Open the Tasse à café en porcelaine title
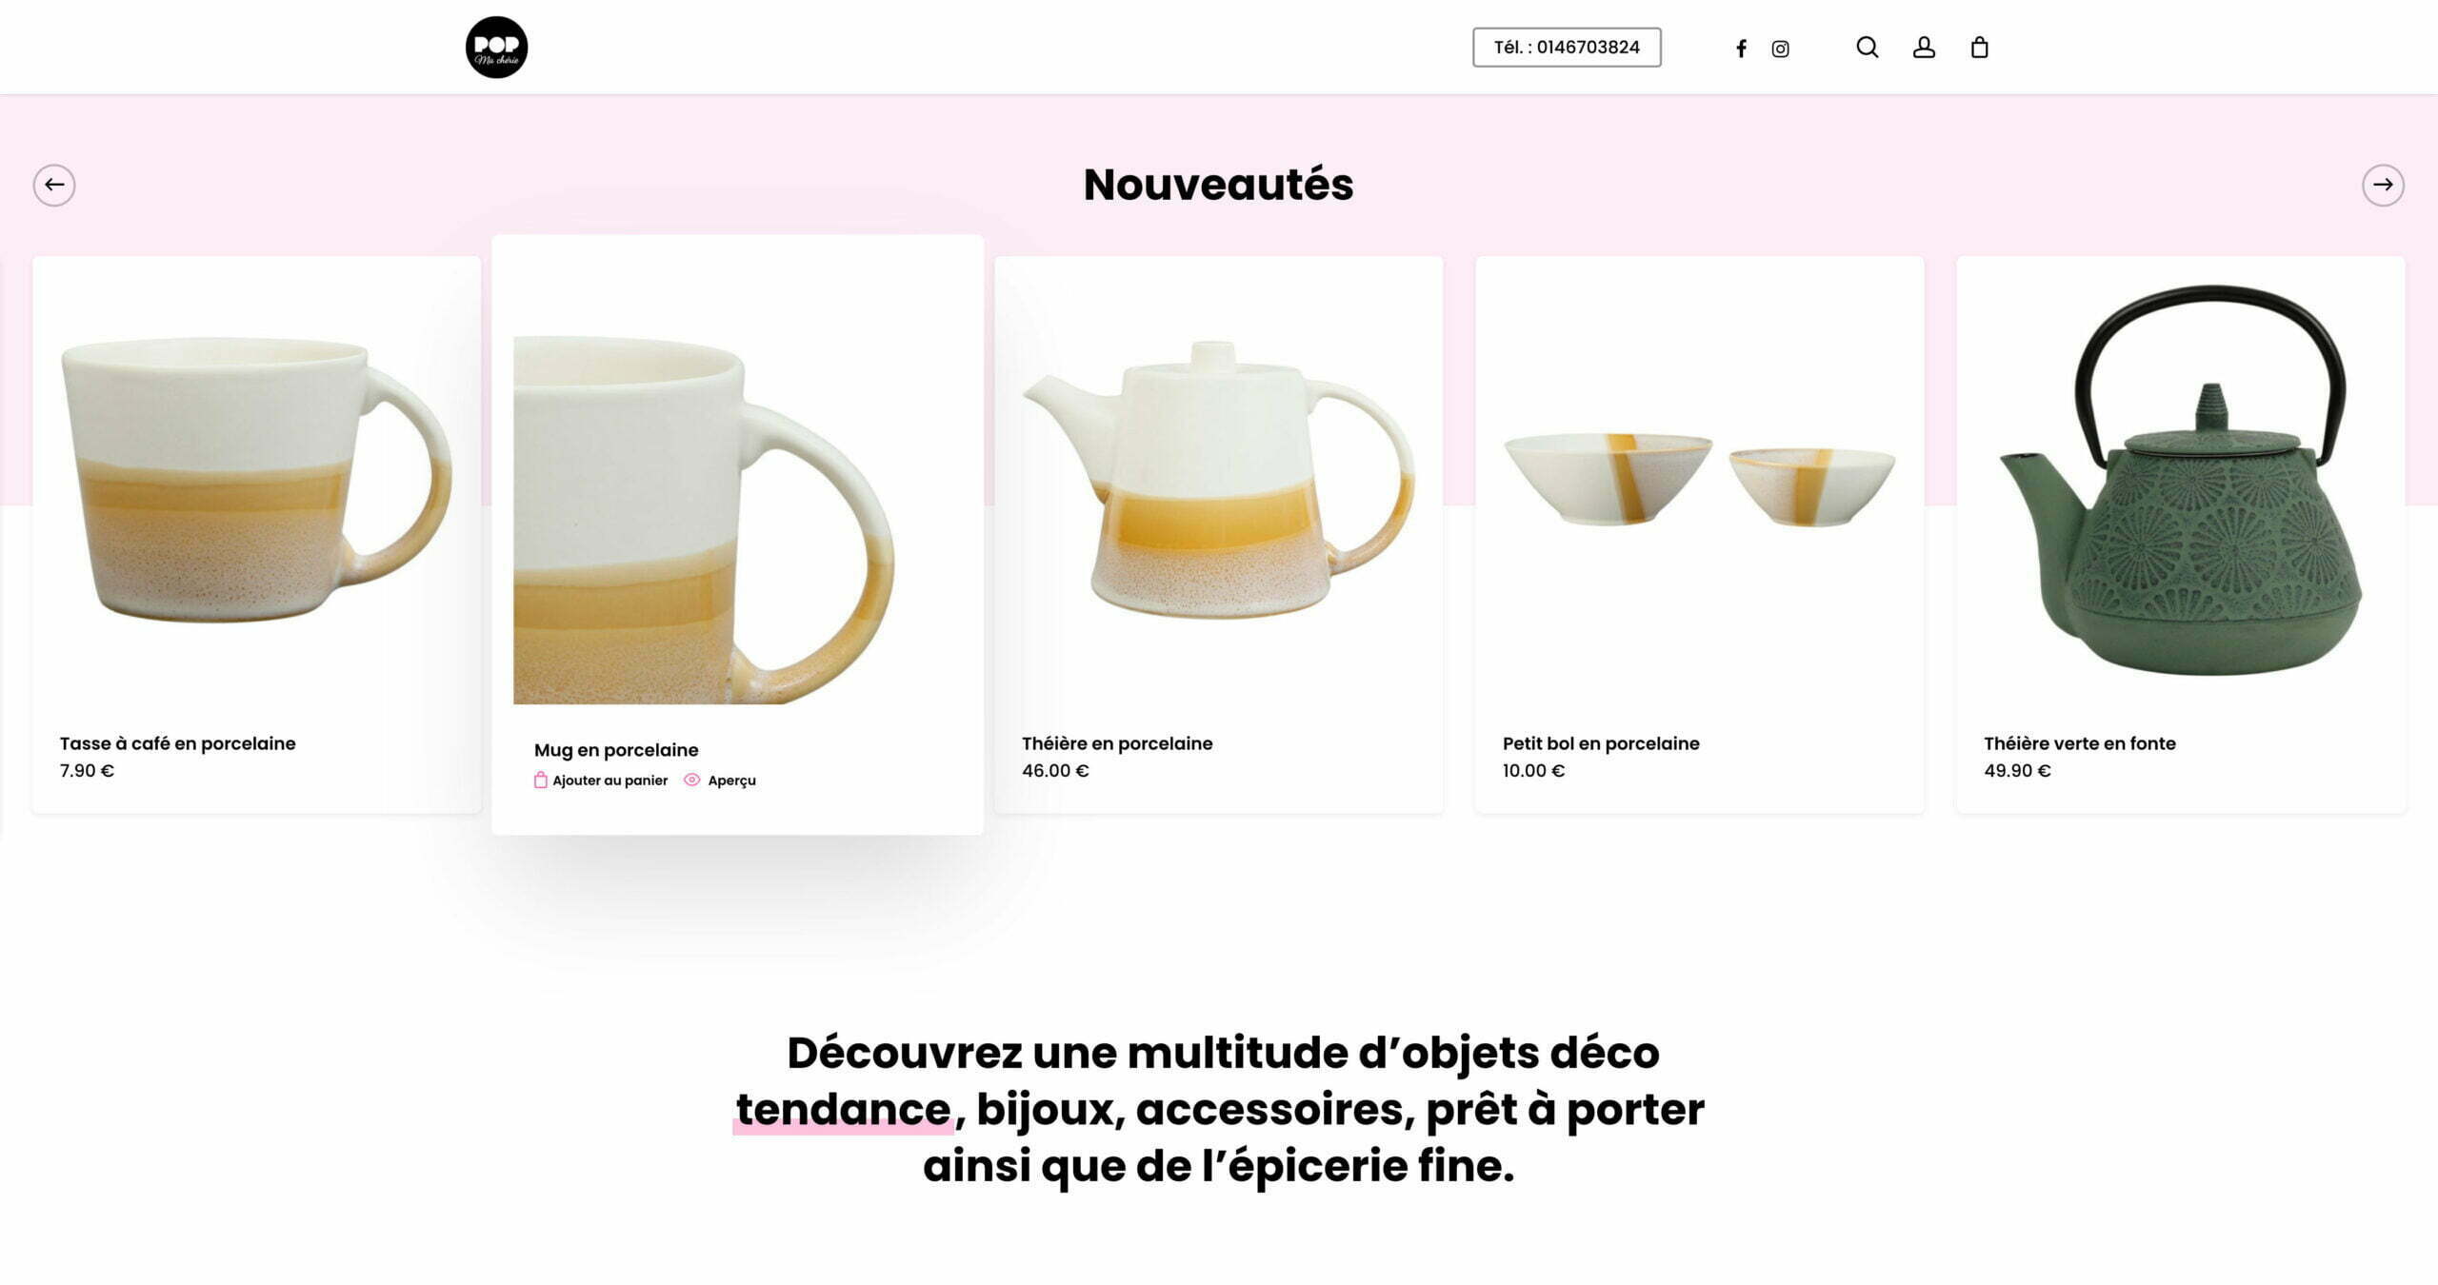The width and height of the screenshot is (2438, 1285). (177, 743)
